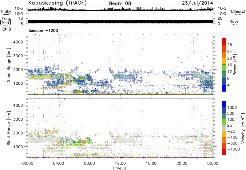Click the 'CPID' label

(7, 29)
